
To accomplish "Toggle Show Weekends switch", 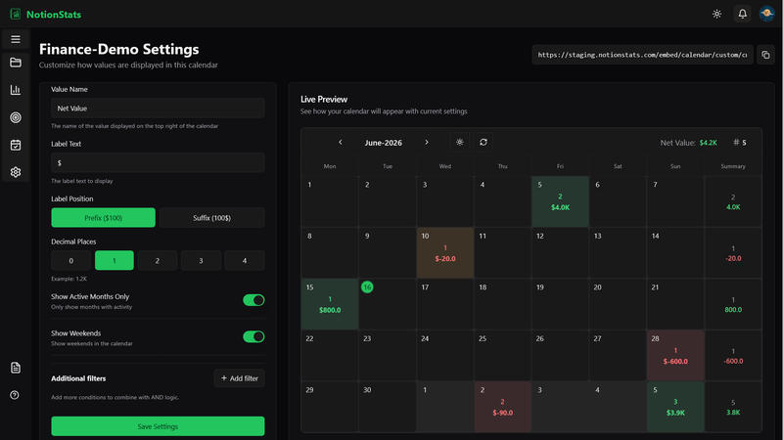I will click(x=253, y=336).
